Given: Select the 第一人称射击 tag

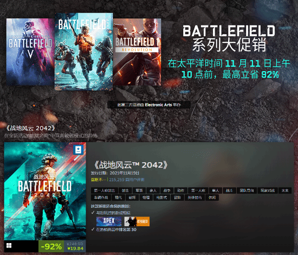Looking at the screenshot, I should (105, 190).
